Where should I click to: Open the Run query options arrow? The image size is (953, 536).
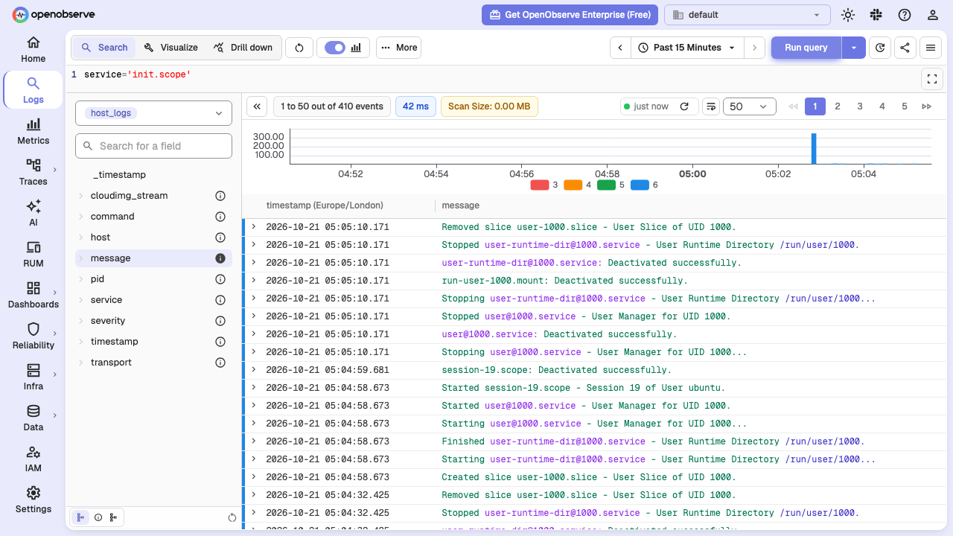coord(854,48)
